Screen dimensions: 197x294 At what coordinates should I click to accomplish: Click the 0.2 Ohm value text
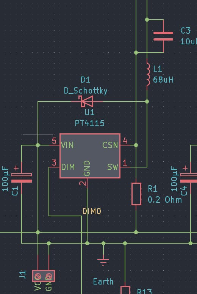pos(165,200)
